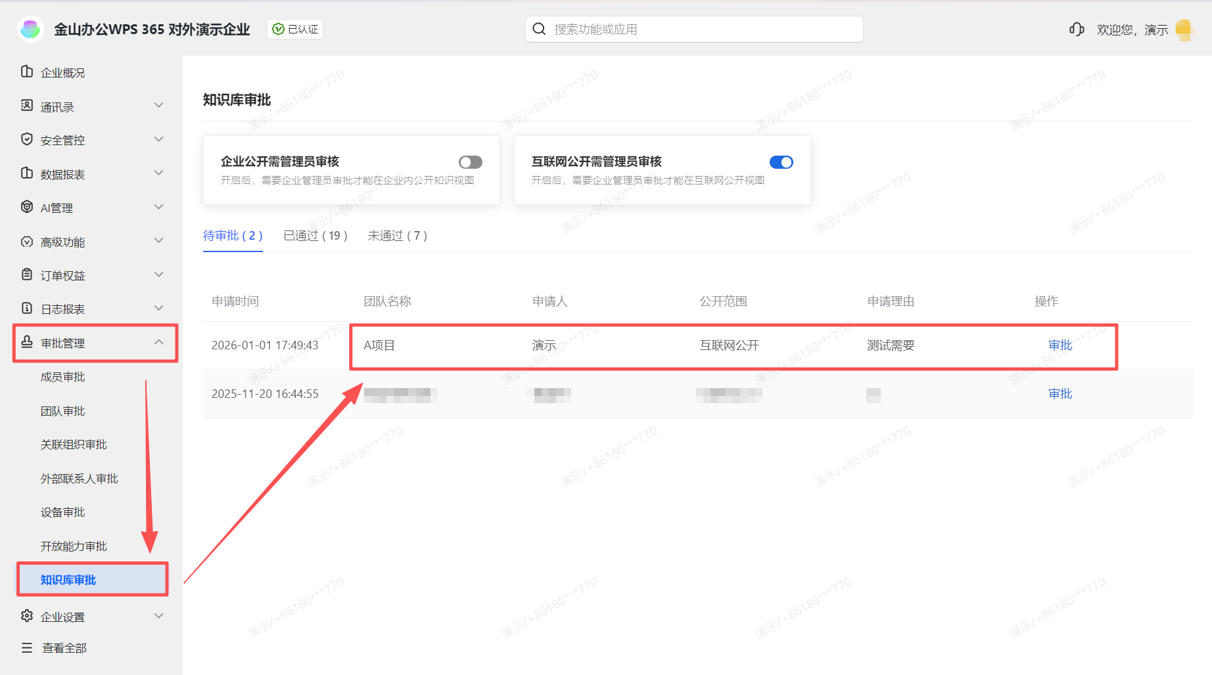
Task: Open 外部联系人审批 in sidebar
Action: [x=80, y=479]
